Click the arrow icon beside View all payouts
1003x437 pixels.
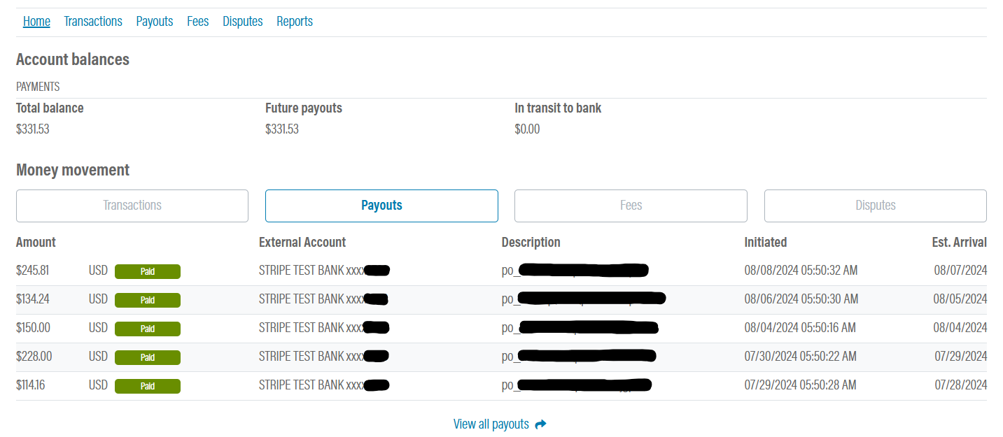coord(539,424)
